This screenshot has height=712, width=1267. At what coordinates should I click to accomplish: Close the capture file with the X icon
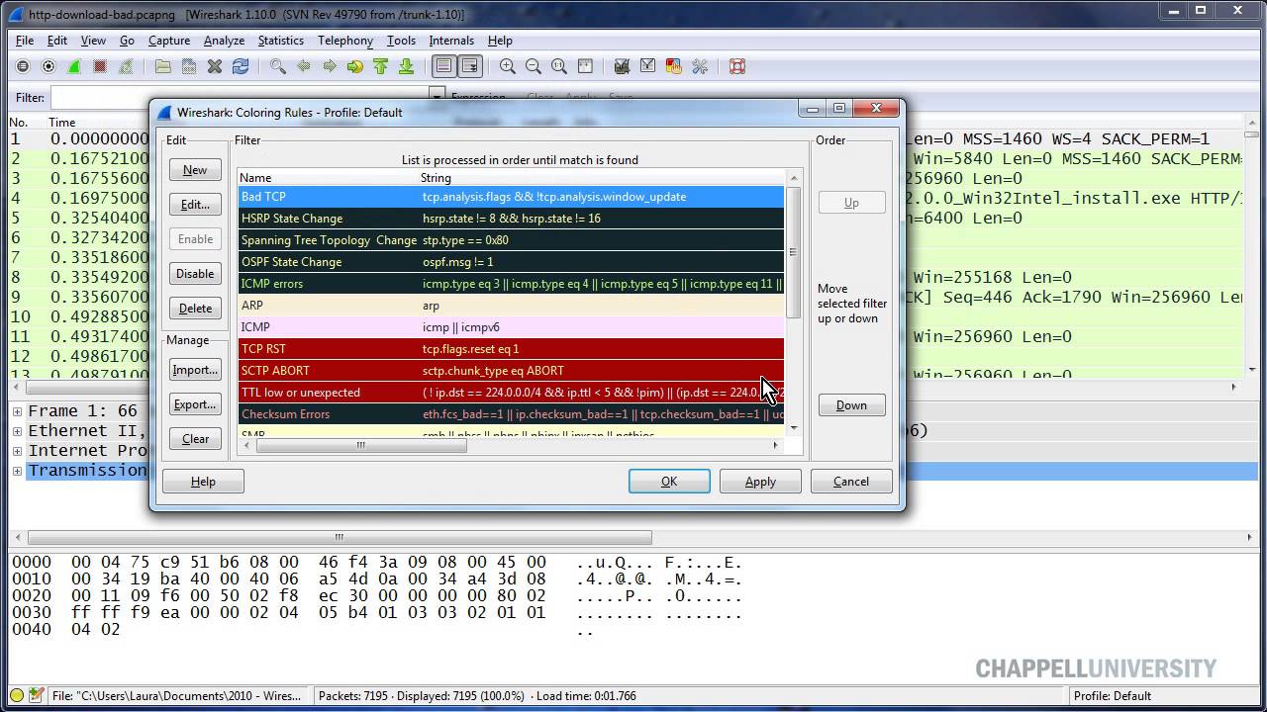(215, 66)
